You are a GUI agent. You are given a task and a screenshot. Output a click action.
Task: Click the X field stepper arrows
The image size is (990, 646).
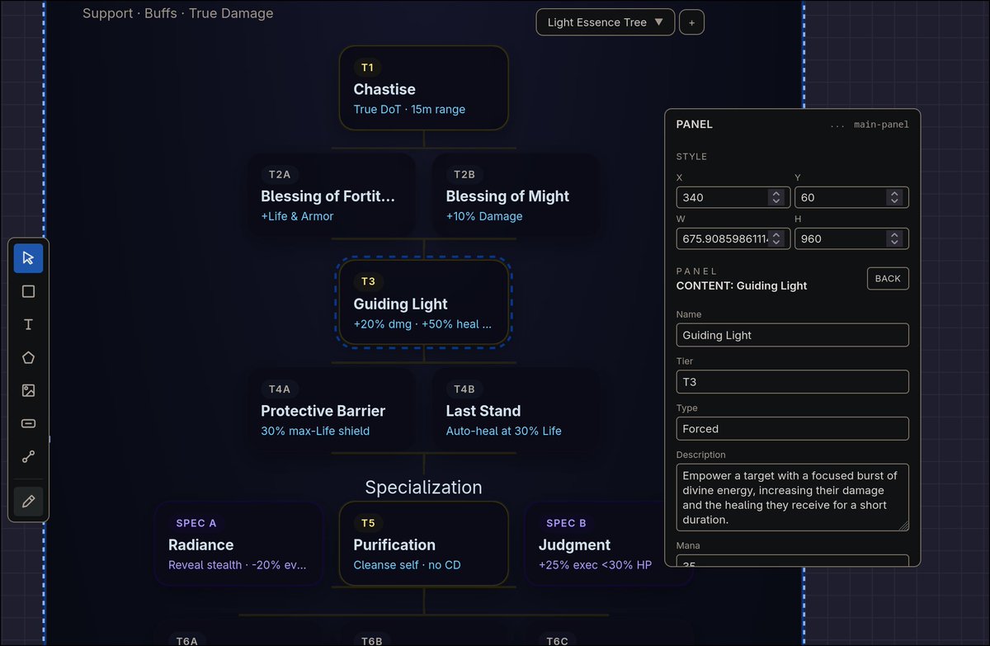(775, 197)
